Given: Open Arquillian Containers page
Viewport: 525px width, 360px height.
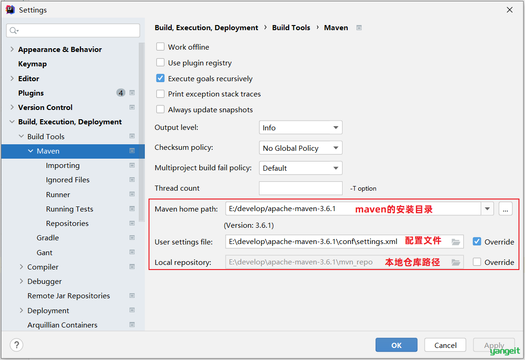Looking at the screenshot, I should (x=62, y=325).
